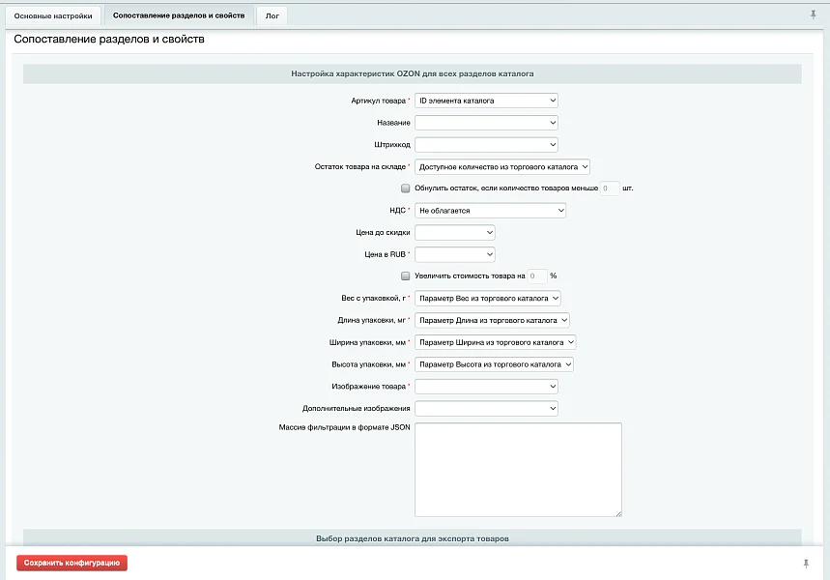
Task: Focus the price increase percent field
Action: tap(537, 275)
